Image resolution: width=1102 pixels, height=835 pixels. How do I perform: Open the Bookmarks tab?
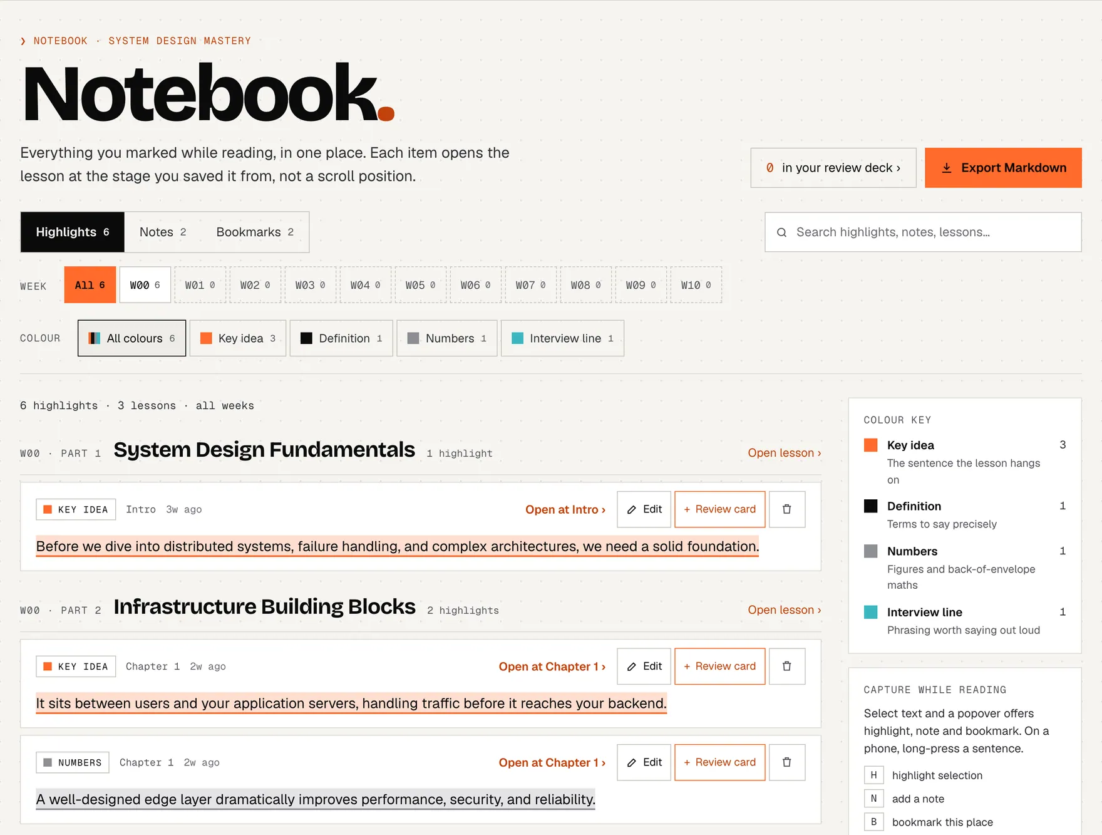click(x=255, y=232)
